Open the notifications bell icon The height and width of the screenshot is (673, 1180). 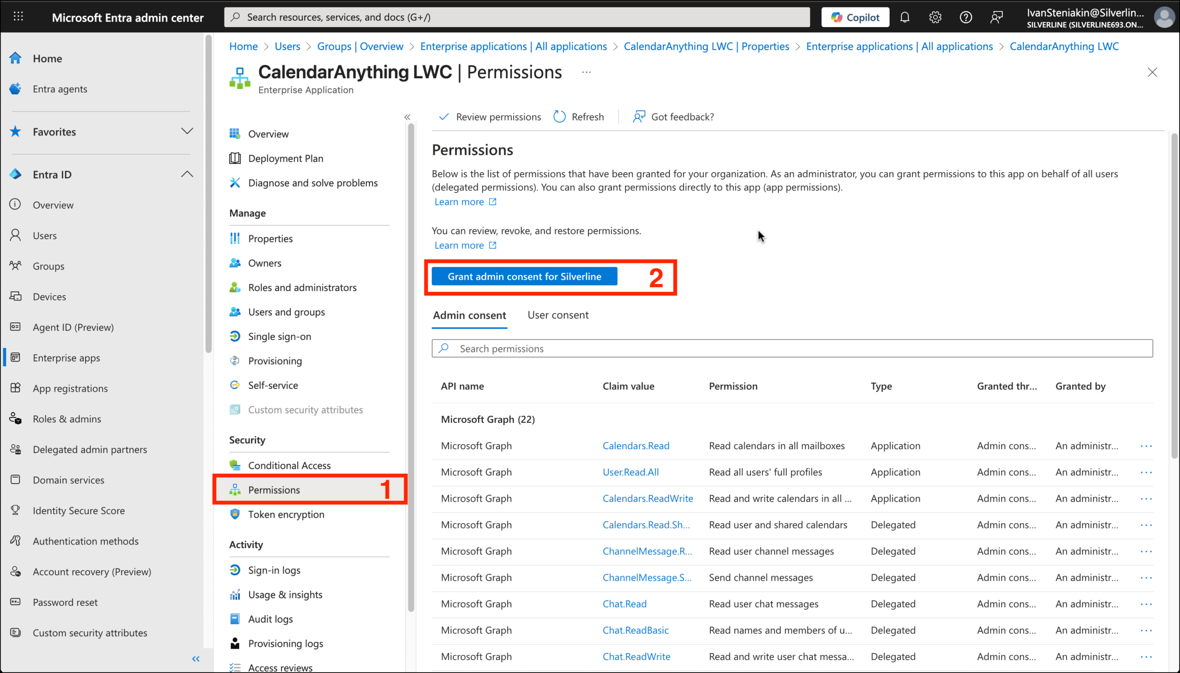[x=904, y=18]
